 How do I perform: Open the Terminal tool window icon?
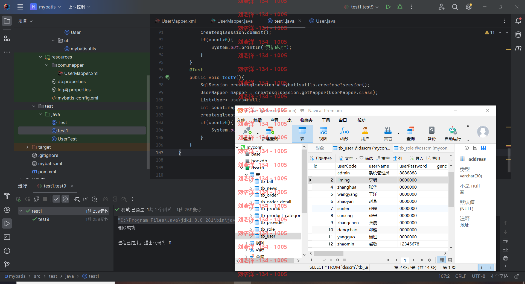point(7,237)
